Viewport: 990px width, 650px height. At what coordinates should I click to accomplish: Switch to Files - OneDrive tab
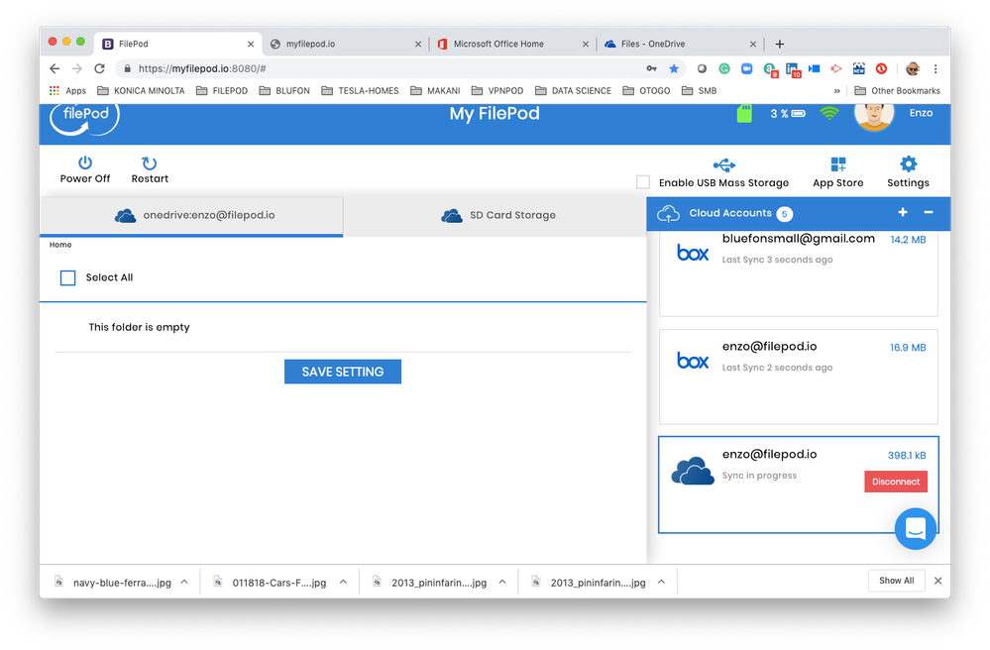tap(681, 45)
